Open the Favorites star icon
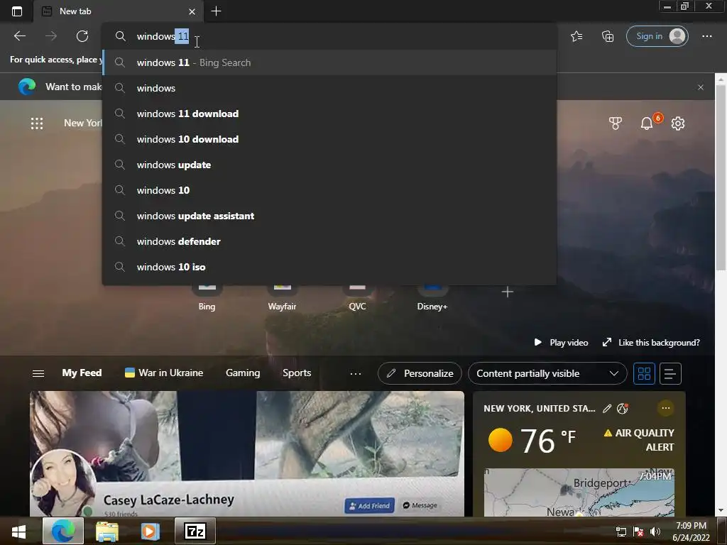The image size is (727, 545). 576,36
